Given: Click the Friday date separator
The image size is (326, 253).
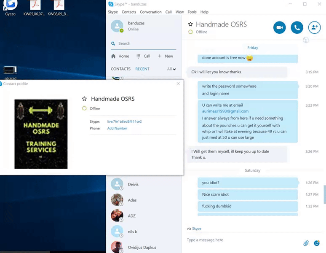Looking at the screenshot, I should click(253, 48).
